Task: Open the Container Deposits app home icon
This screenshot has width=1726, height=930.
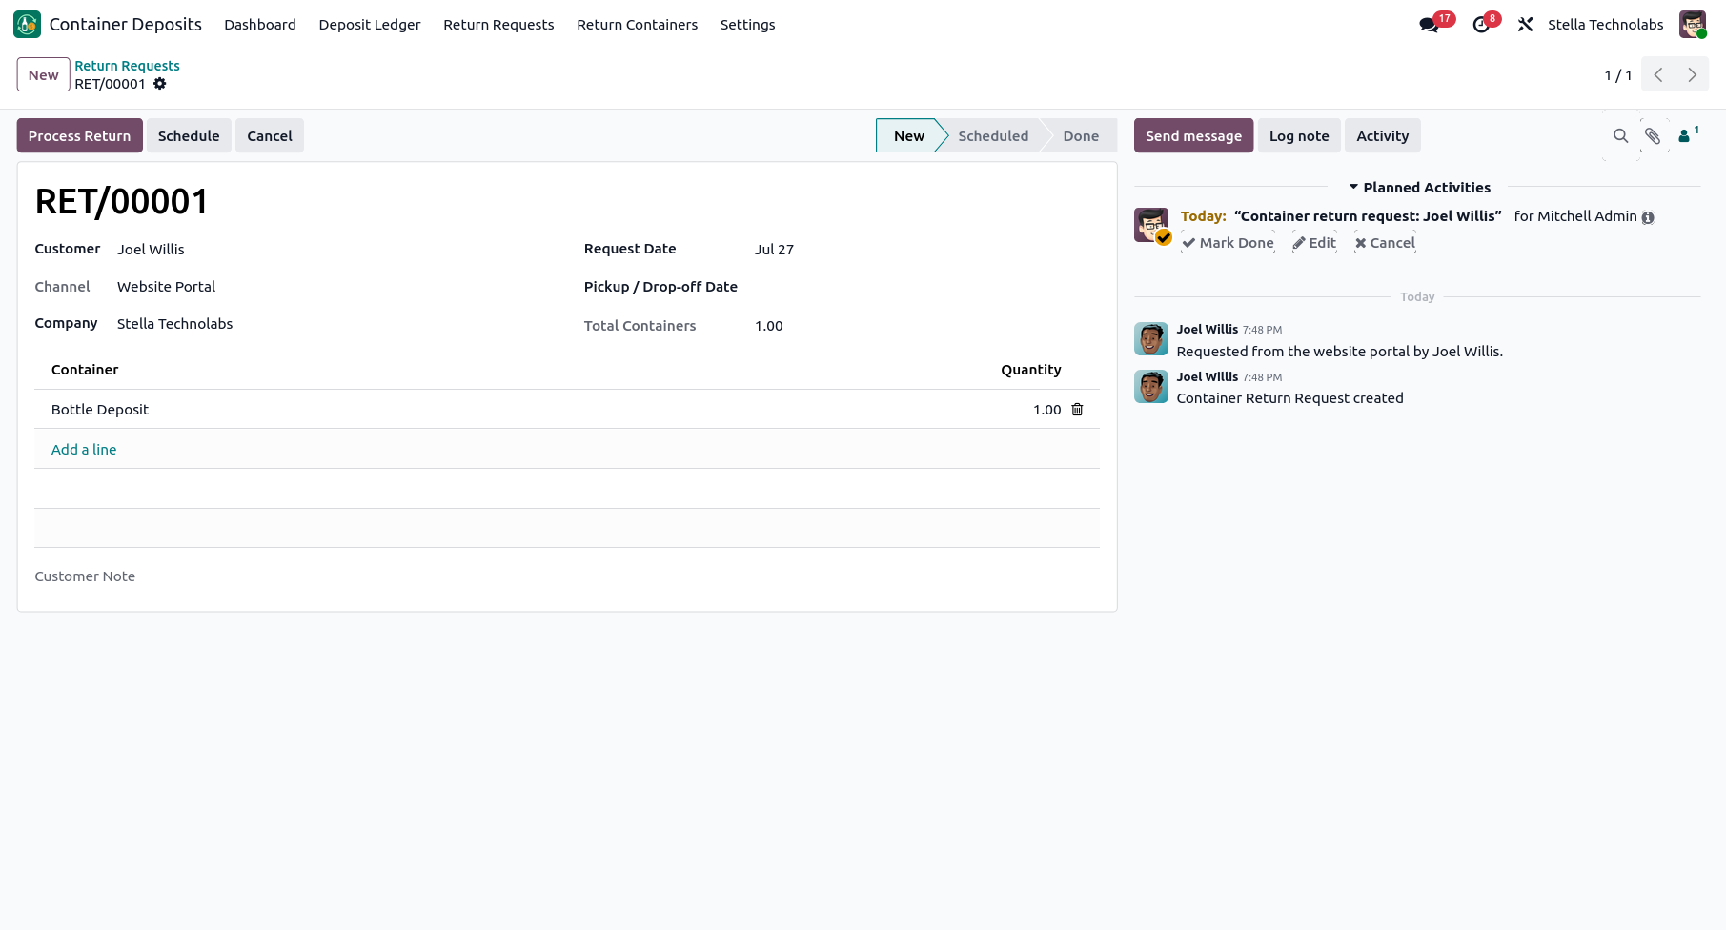Action: pos(27,24)
